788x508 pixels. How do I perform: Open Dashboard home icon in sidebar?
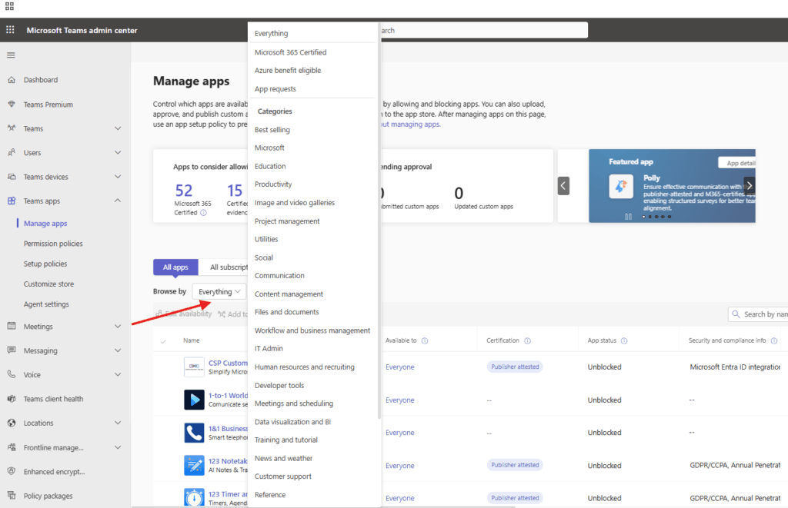click(11, 80)
